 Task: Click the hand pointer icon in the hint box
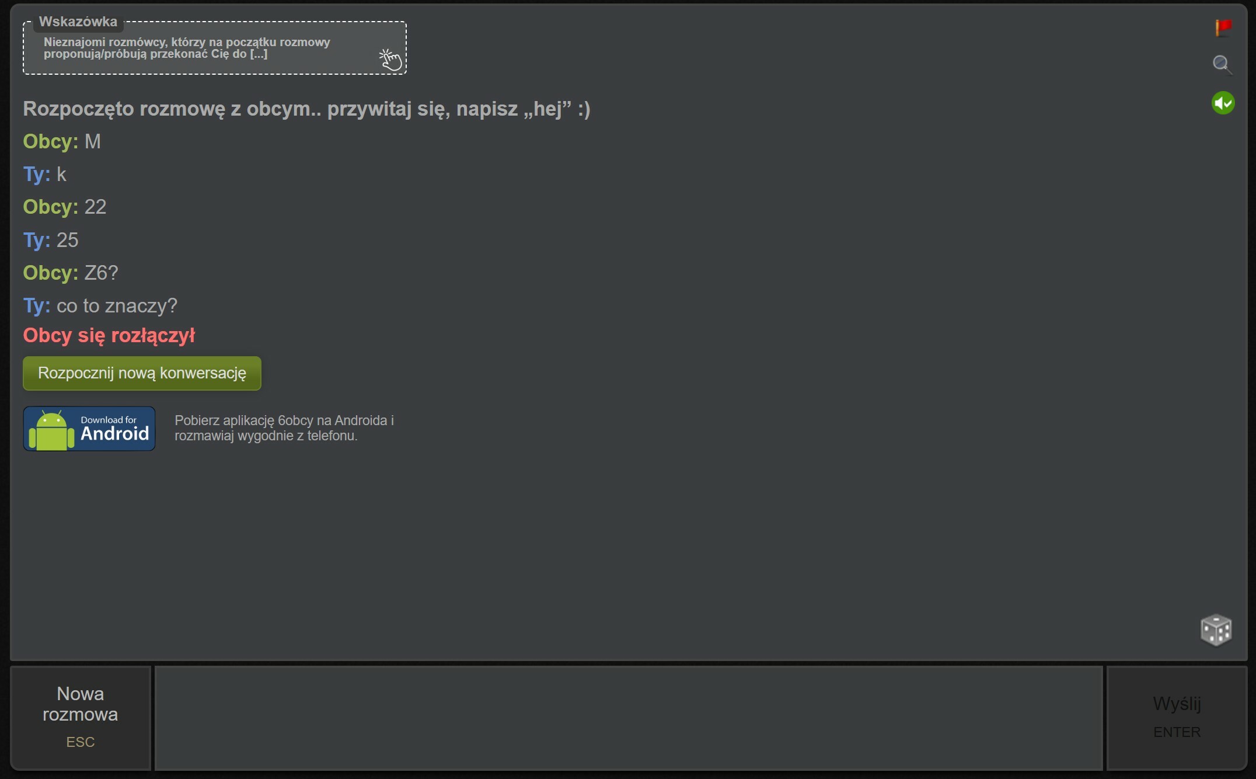(x=390, y=60)
